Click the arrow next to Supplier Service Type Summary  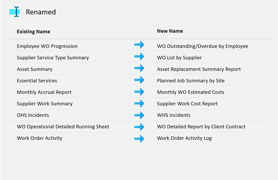coord(139,56)
